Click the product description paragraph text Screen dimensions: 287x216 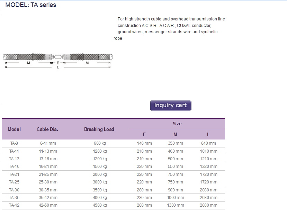[x=169, y=28]
